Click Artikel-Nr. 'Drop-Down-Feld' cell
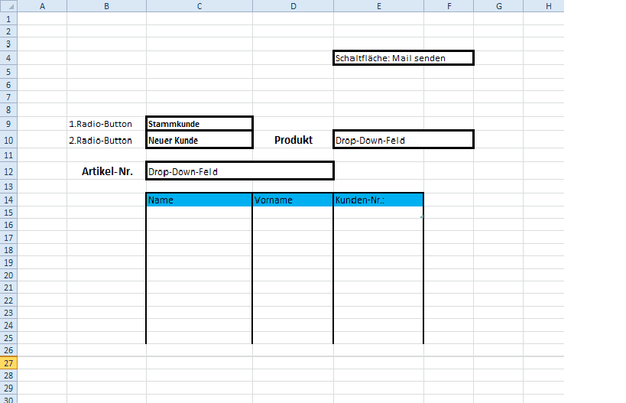 tap(240, 171)
